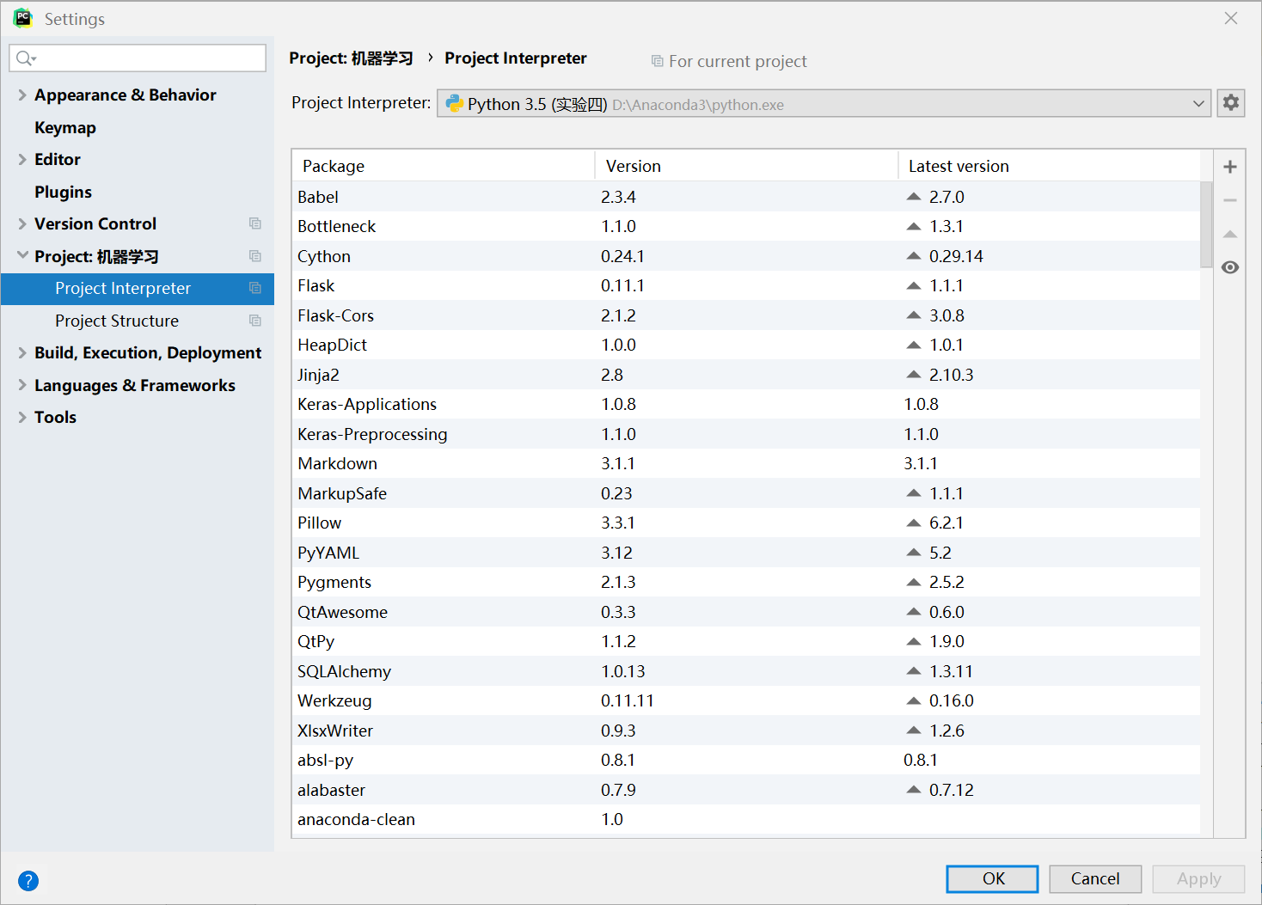Expand Appearance & Behavior section
Image resolution: width=1262 pixels, height=905 pixels.
click(x=22, y=95)
